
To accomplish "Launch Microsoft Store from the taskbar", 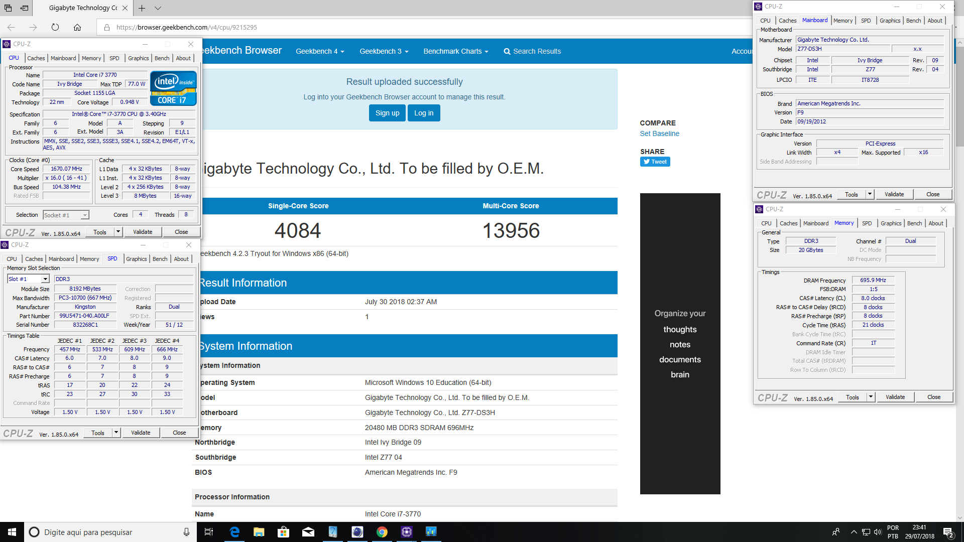I will [x=284, y=532].
